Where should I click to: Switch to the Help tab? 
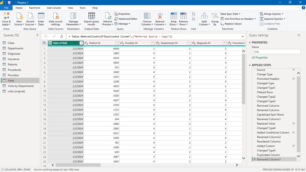(x=95, y=8)
